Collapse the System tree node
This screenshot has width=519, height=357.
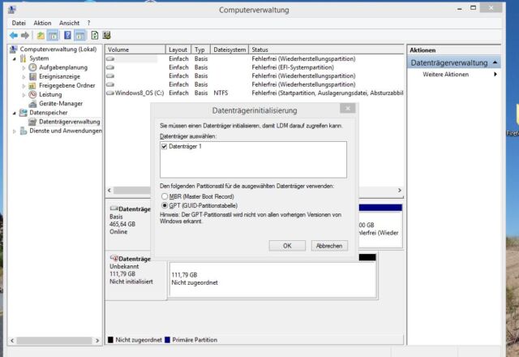tap(15, 59)
